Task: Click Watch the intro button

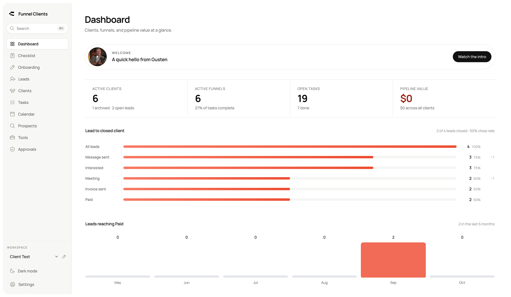Action: point(472,57)
